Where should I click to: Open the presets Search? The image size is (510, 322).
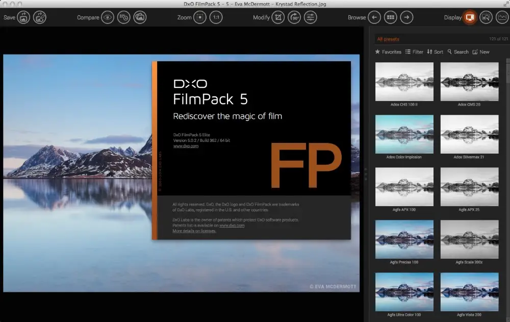tap(458, 52)
